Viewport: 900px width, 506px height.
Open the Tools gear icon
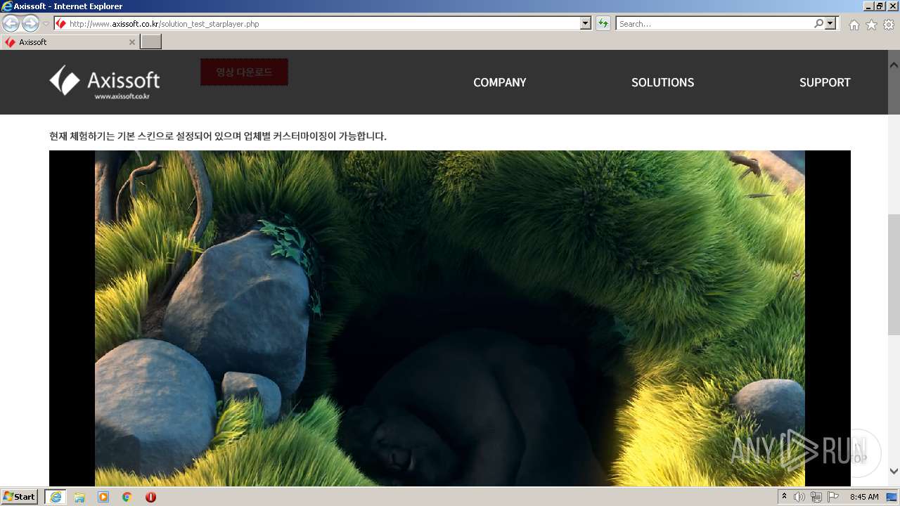(889, 25)
